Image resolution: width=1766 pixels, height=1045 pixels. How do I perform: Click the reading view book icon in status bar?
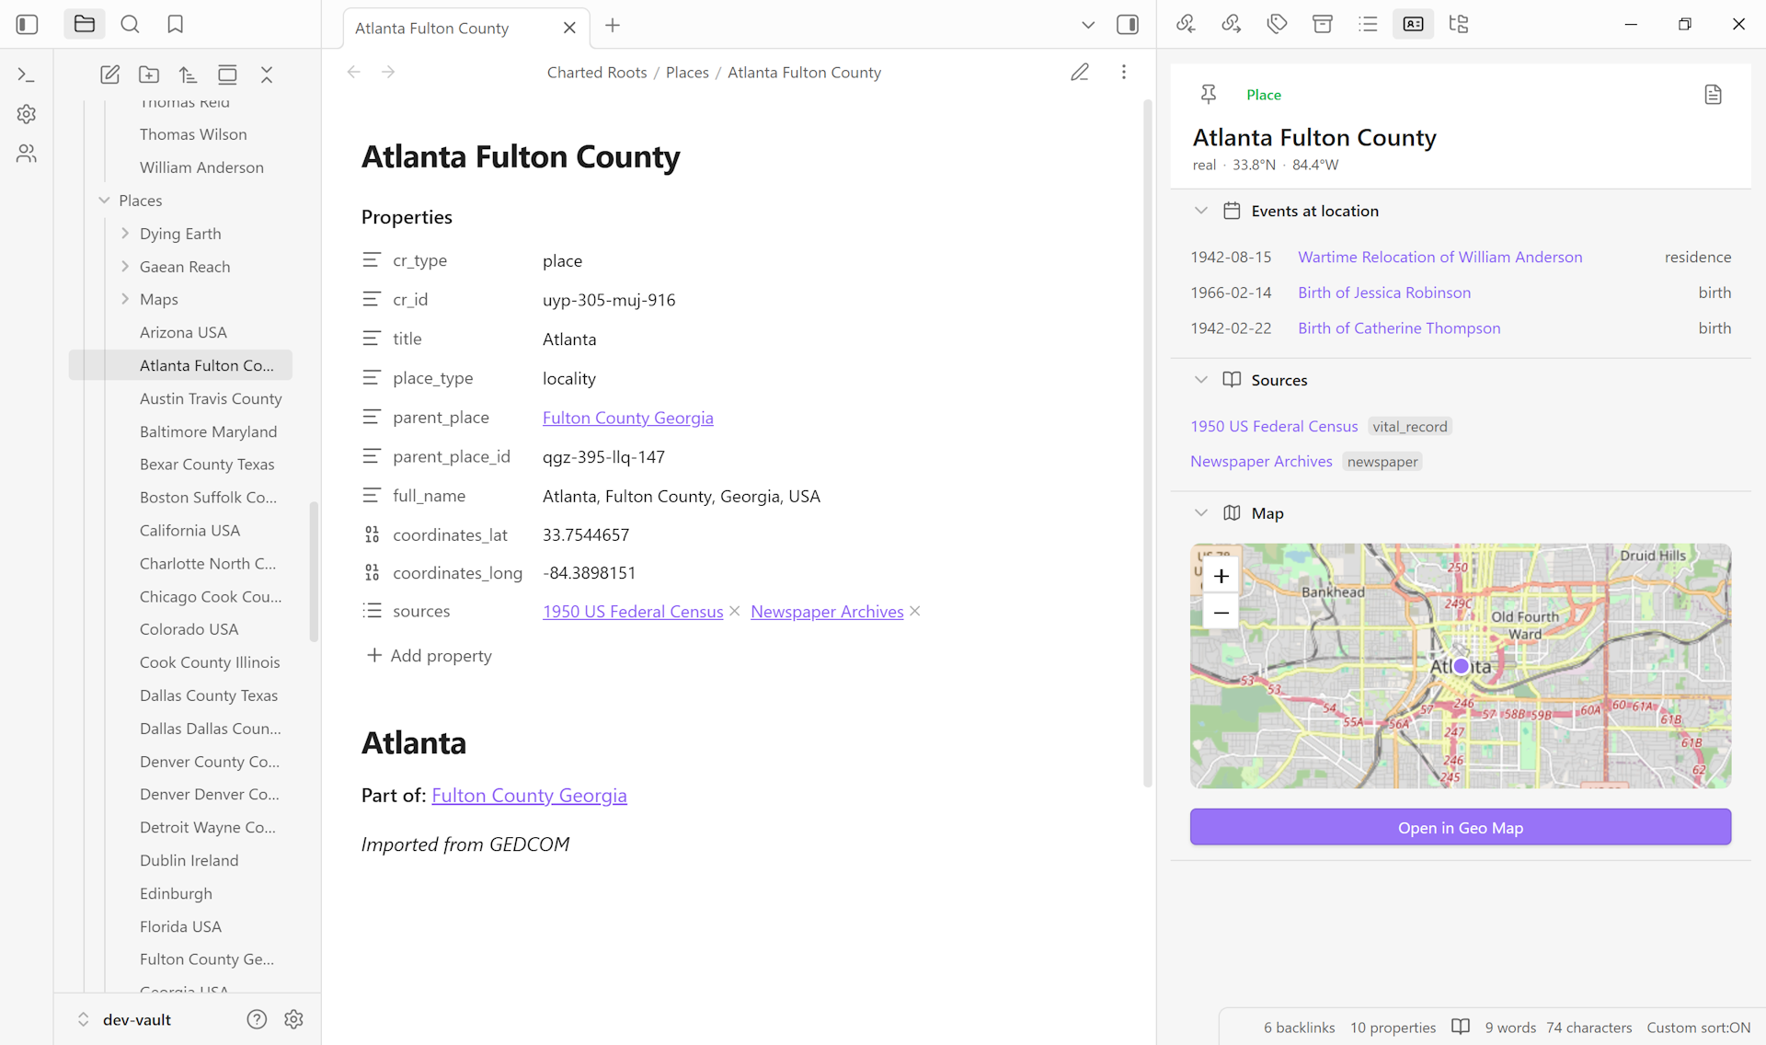click(1460, 1027)
